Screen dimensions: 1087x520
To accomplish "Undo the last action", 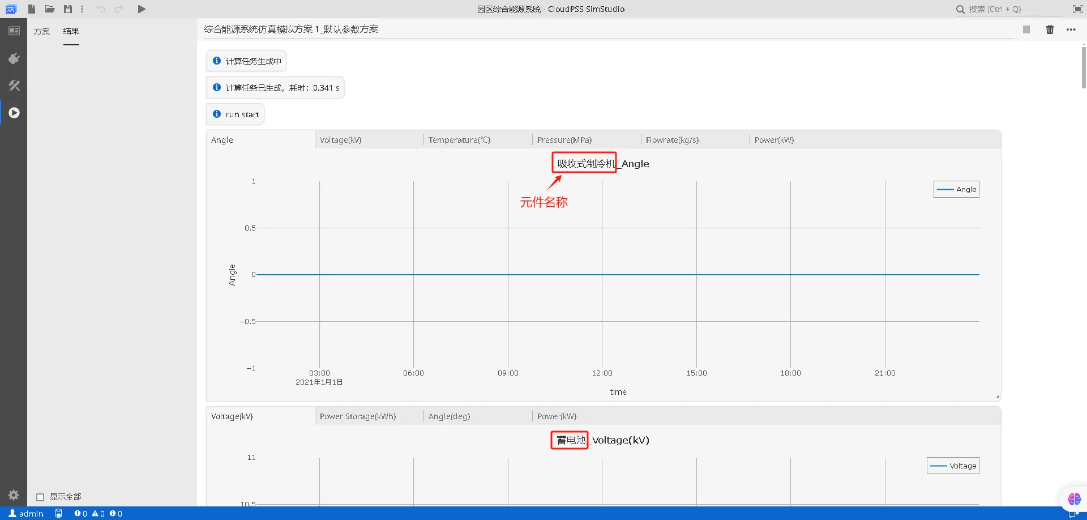I will click(101, 9).
